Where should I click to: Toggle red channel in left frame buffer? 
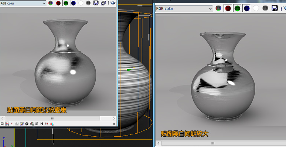[x=58, y=3]
